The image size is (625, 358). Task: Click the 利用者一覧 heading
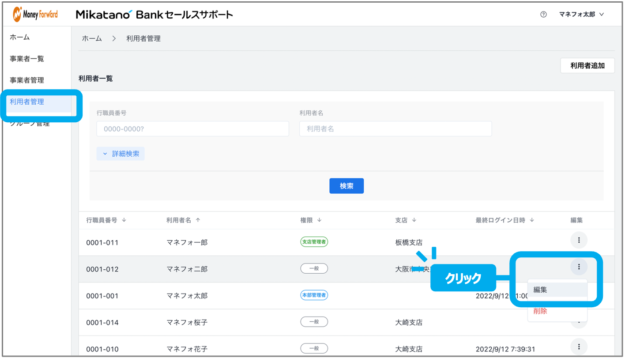[96, 79]
